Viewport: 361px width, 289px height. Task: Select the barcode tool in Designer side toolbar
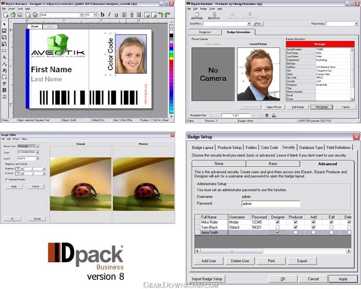(4, 90)
